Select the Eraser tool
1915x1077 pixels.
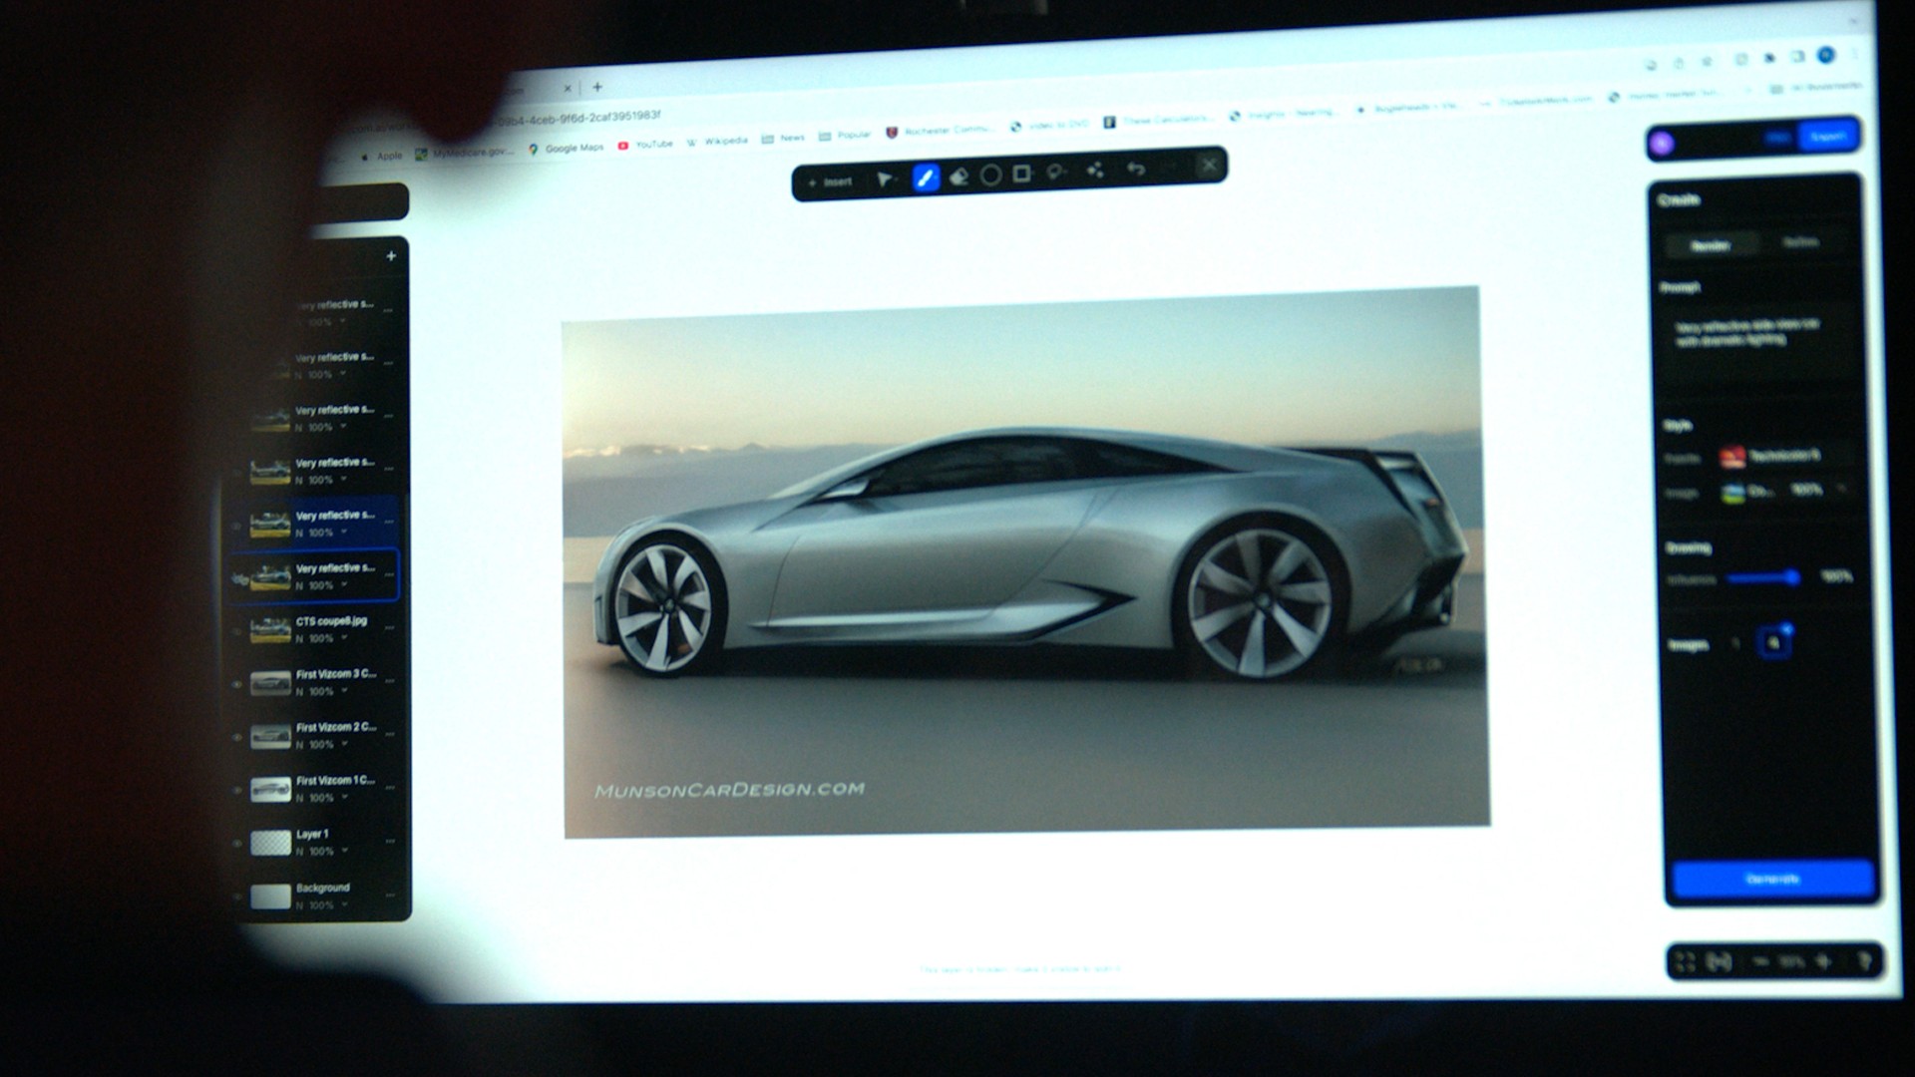(958, 177)
